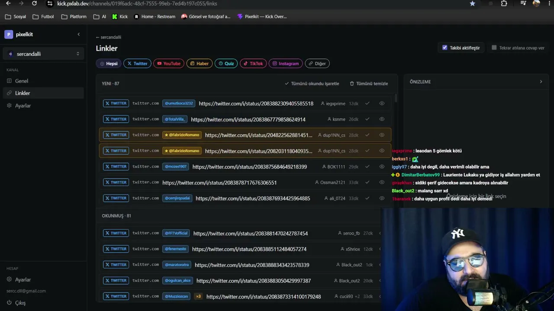The width and height of the screenshot is (554, 311).
Task: Expand the ÖNİZLEME panel chevron
Action: (x=541, y=82)
